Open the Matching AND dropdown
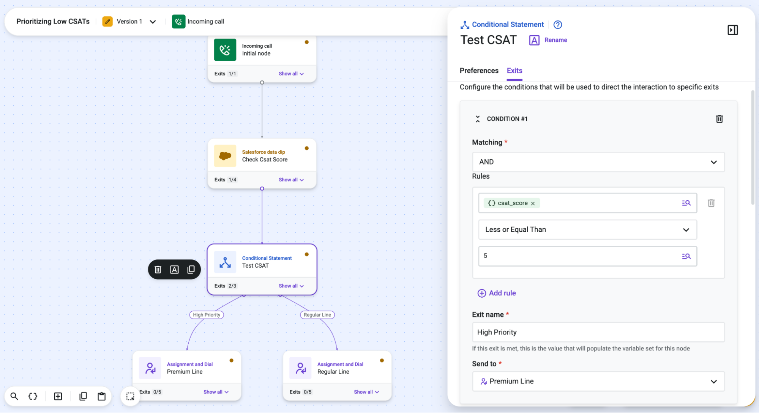This screenshot has height=413, width=759. [x=598, y=162]
